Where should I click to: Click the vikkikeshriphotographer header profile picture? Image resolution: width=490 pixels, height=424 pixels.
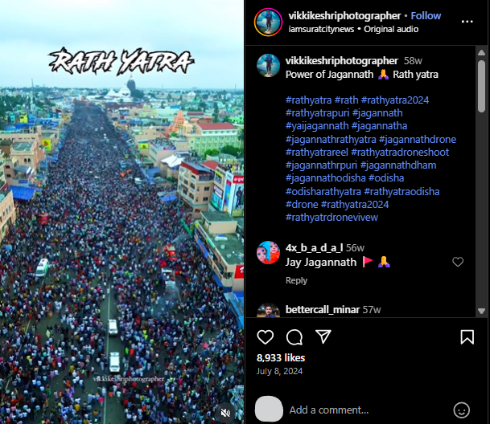coord(269,22)
